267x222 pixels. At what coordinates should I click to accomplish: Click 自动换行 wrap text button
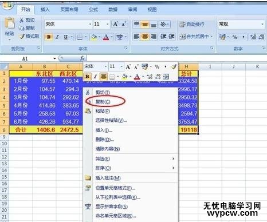(192, 24)
